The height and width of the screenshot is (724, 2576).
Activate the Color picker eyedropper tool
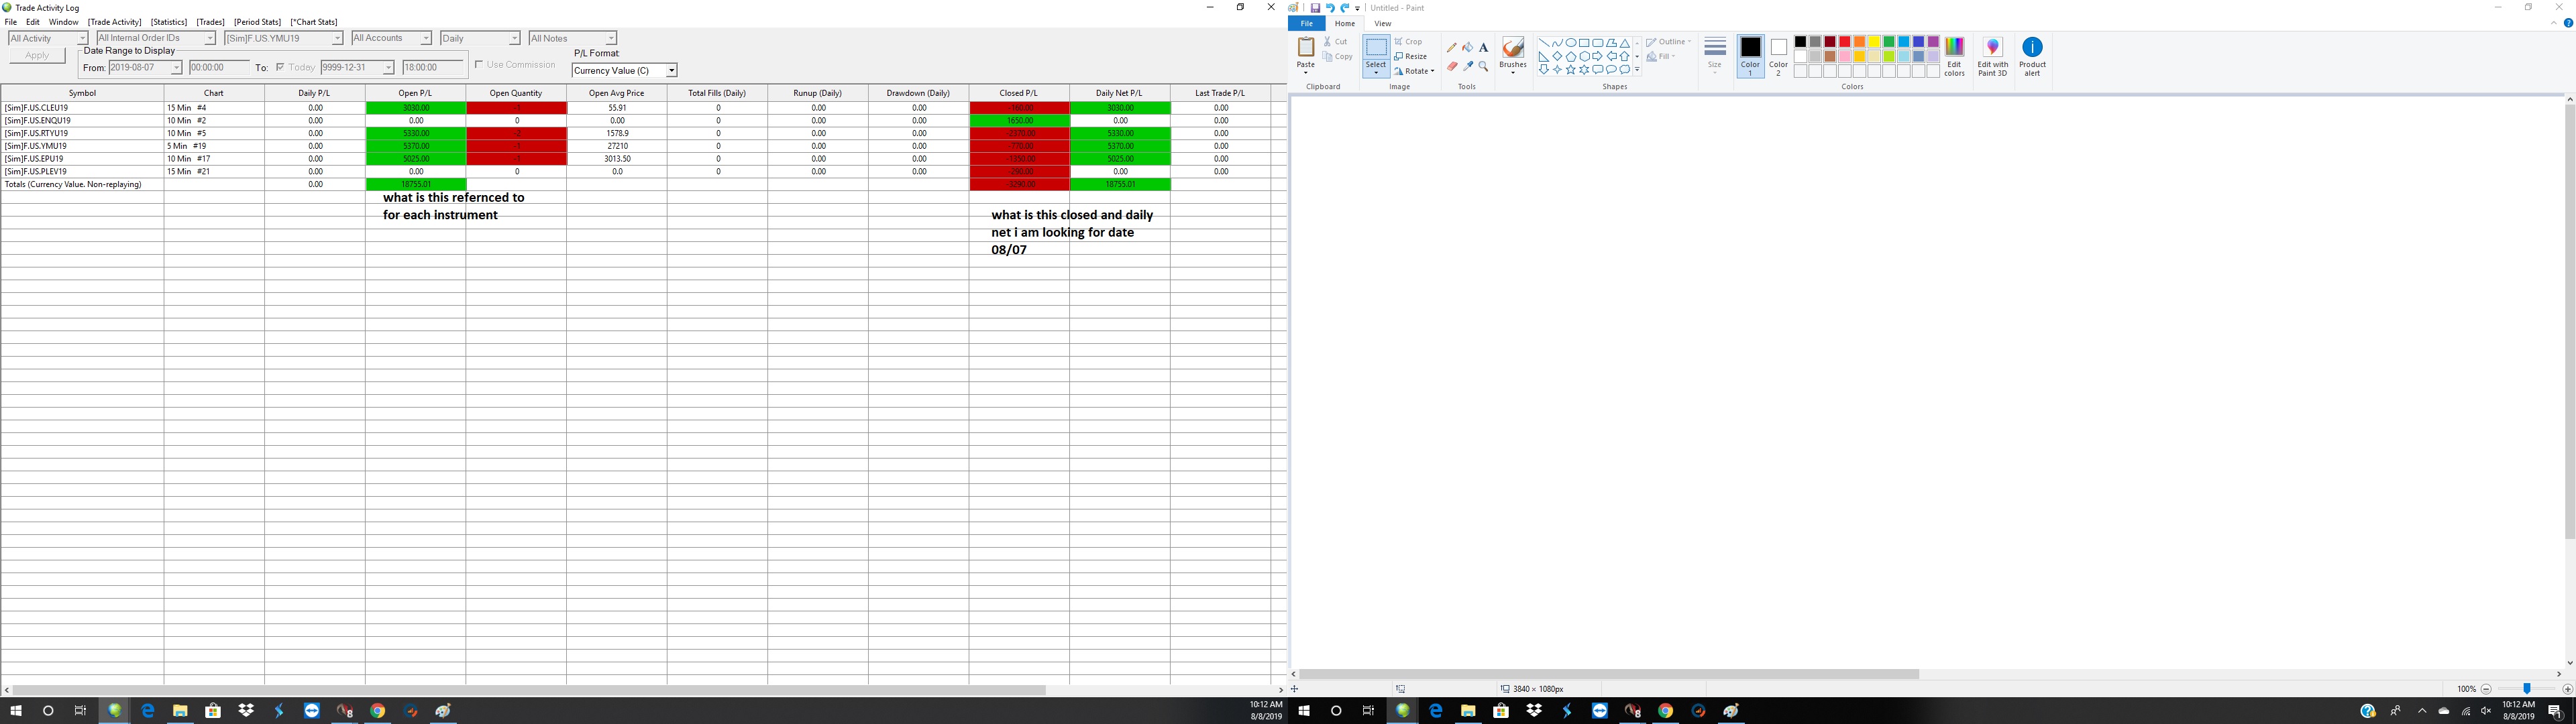coord(1467,66)
